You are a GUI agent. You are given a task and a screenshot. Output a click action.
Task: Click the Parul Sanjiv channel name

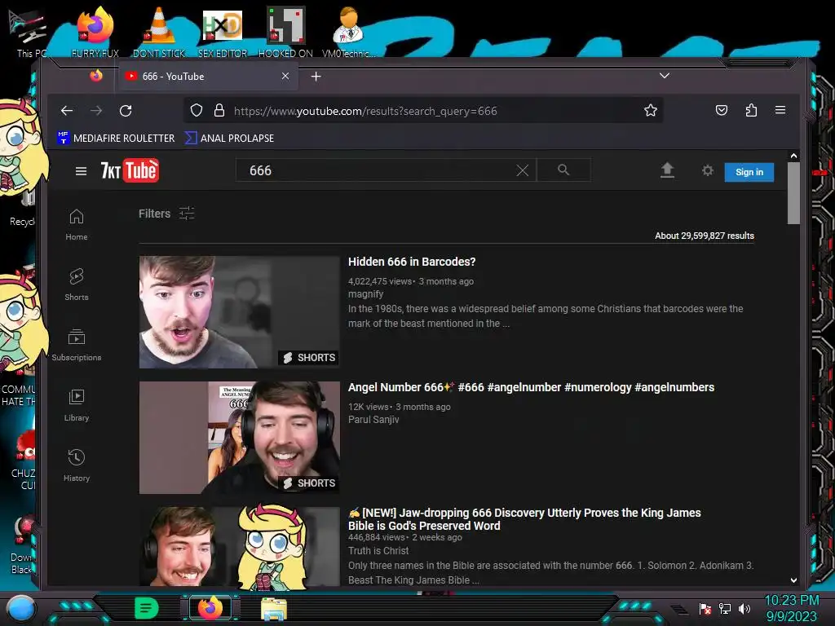(x=373, y=420)
